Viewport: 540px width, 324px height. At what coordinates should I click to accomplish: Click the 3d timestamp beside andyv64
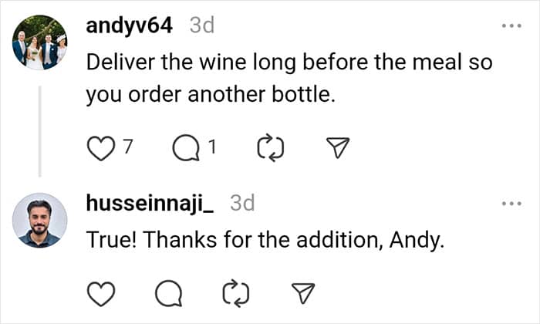point(201,26)
